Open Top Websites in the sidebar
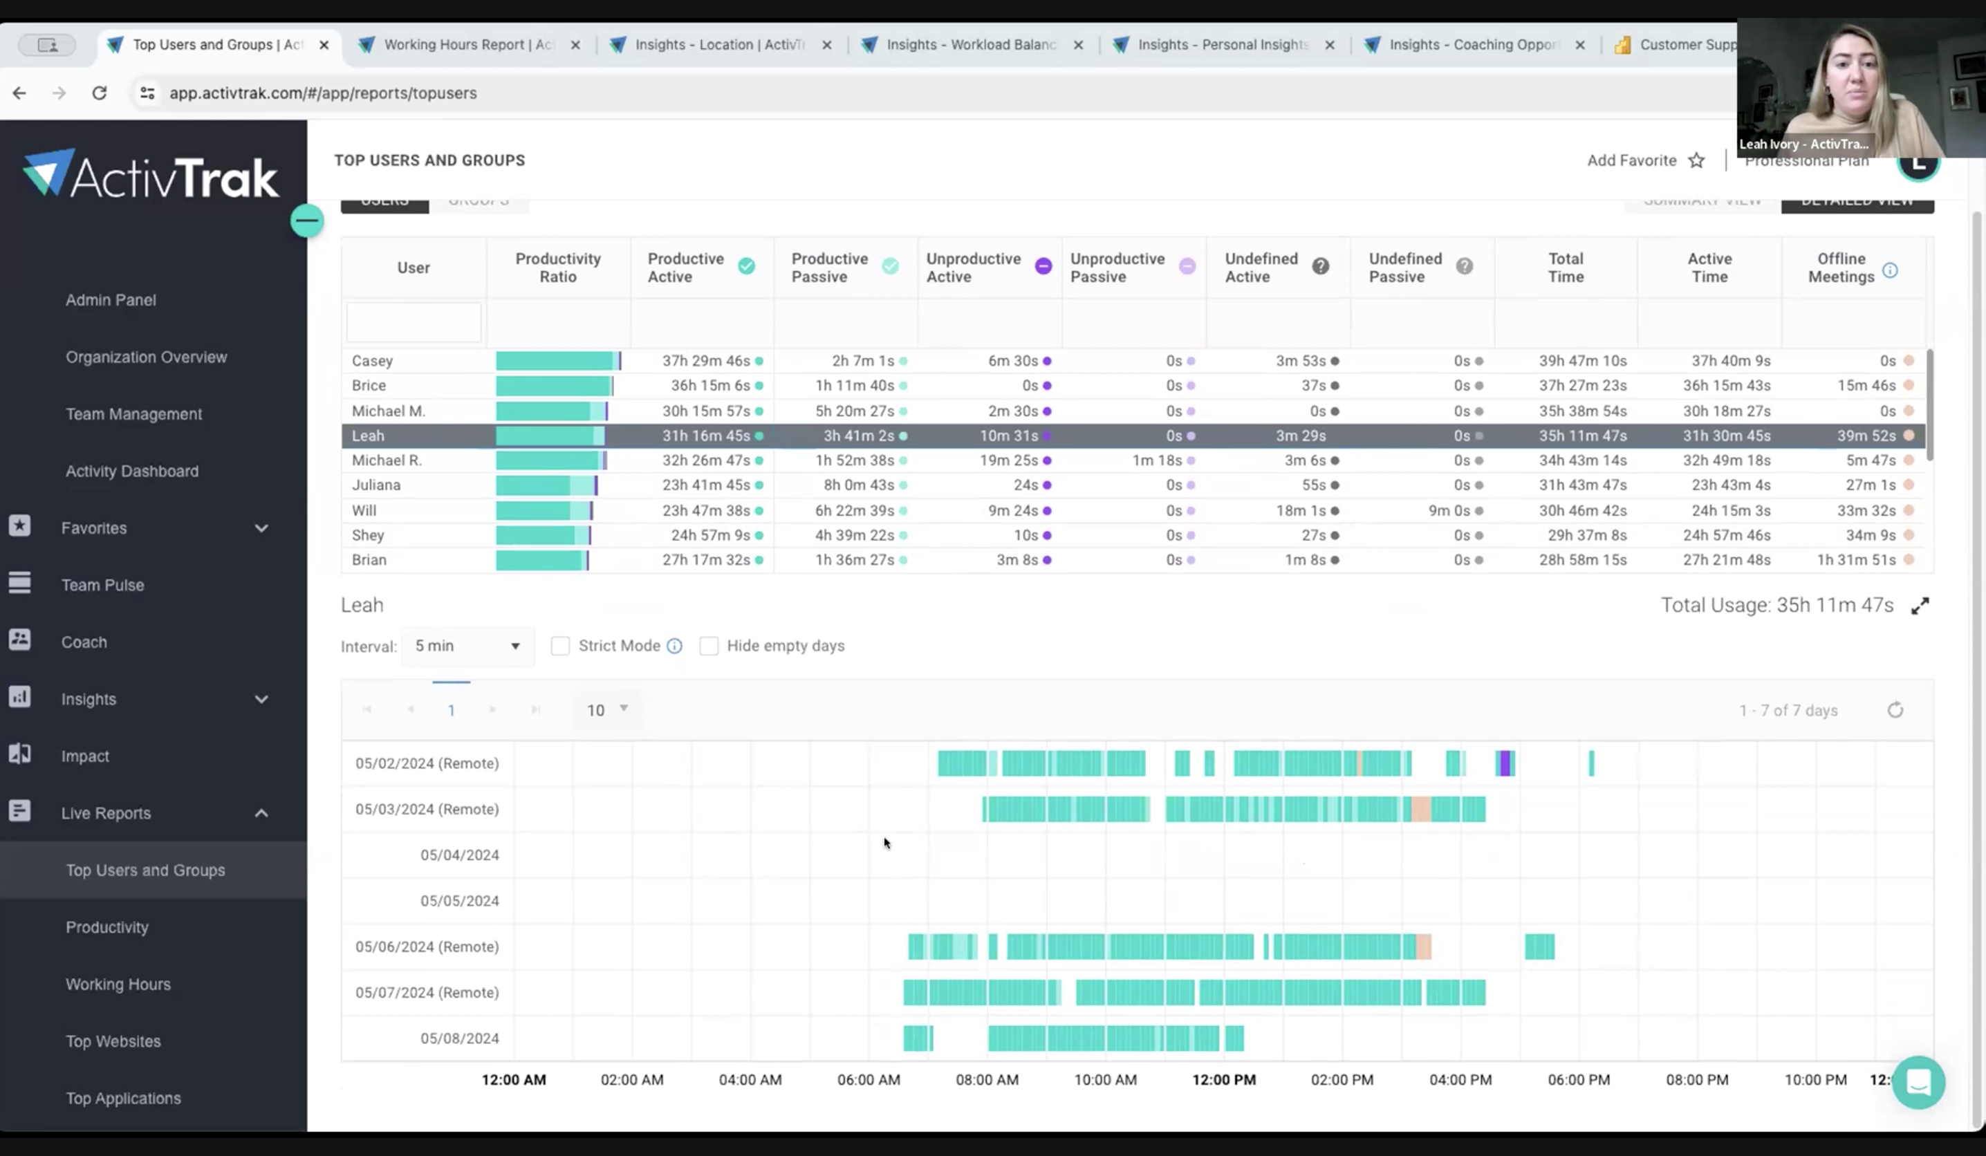 (113, 1041)
